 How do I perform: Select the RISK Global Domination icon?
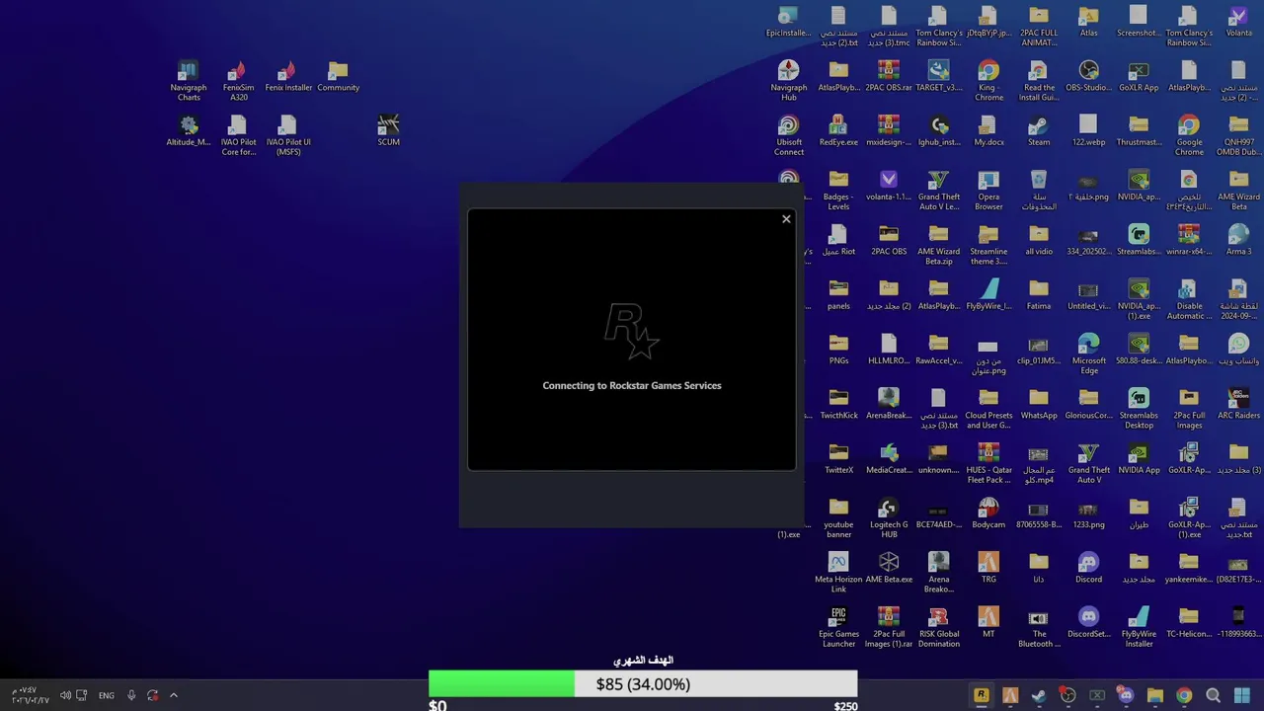click(x=939, y=627)
